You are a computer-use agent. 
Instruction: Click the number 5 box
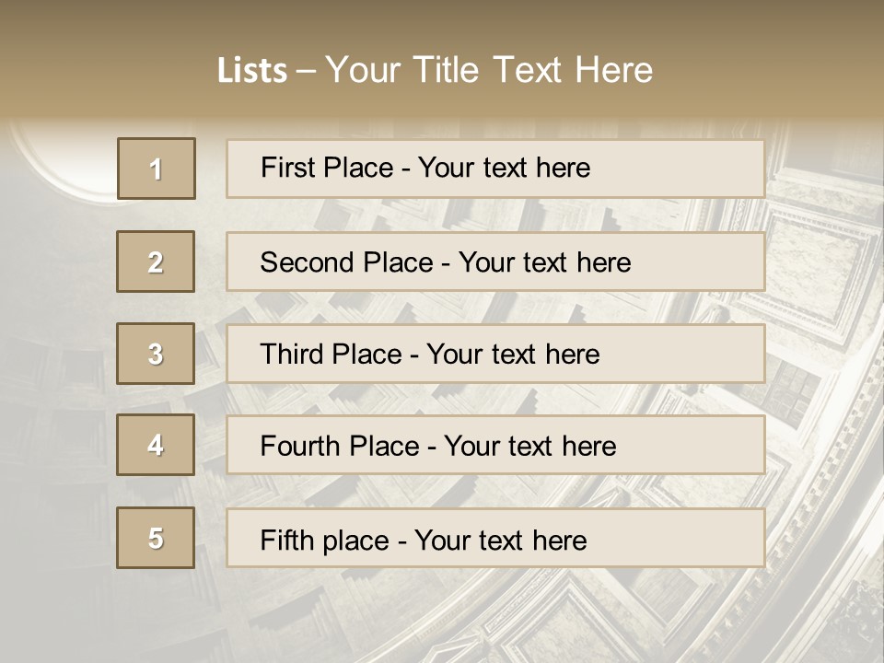pyautogui.click(x=157, y=538)
